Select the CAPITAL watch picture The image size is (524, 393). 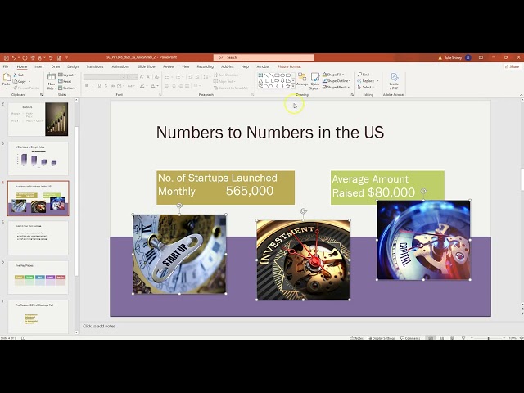click(423, 240)
